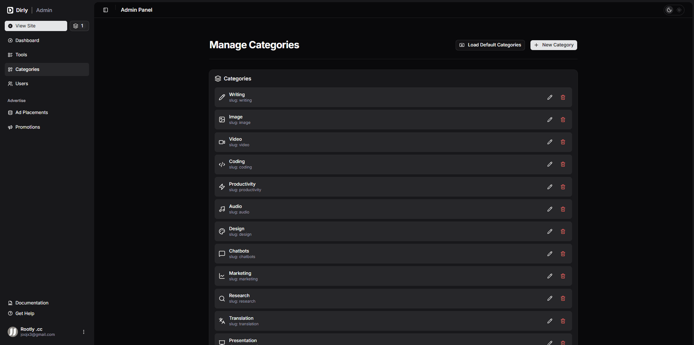The image size is (694, 345).
Task: Delete the Image category via trash icon
Action: [x=563, y=120]
